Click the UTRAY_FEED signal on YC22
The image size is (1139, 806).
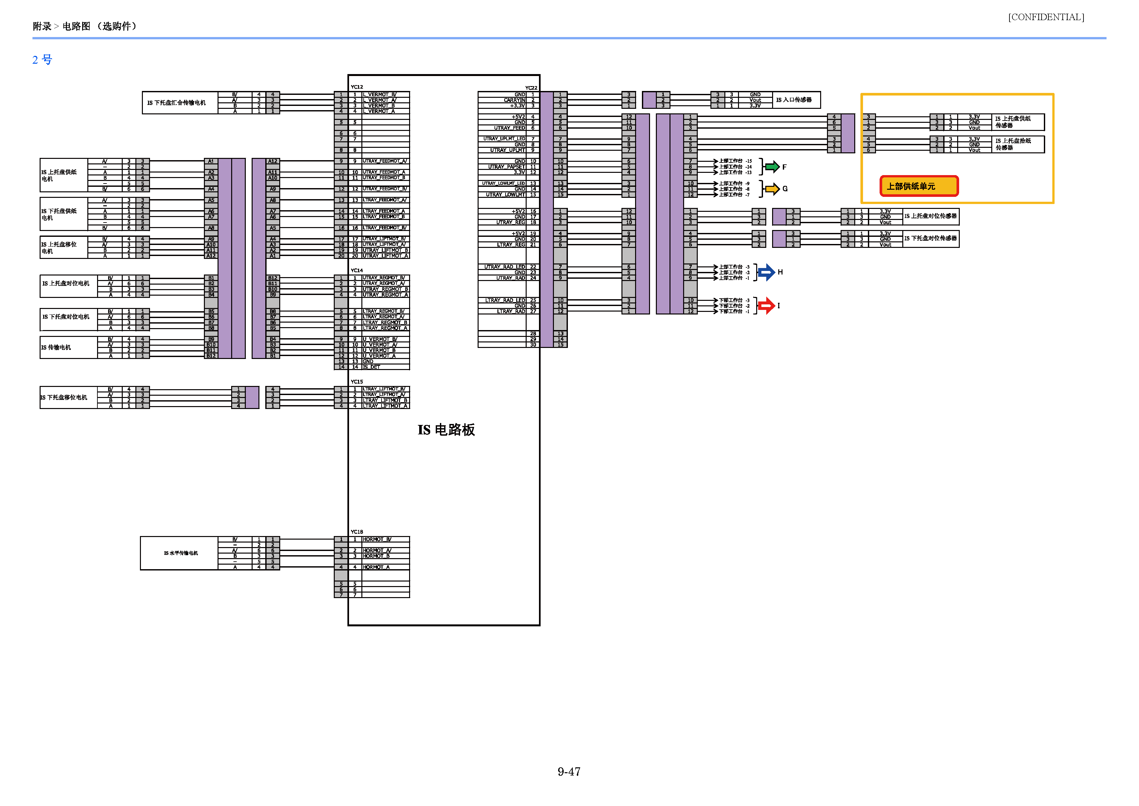pos(509,128)
